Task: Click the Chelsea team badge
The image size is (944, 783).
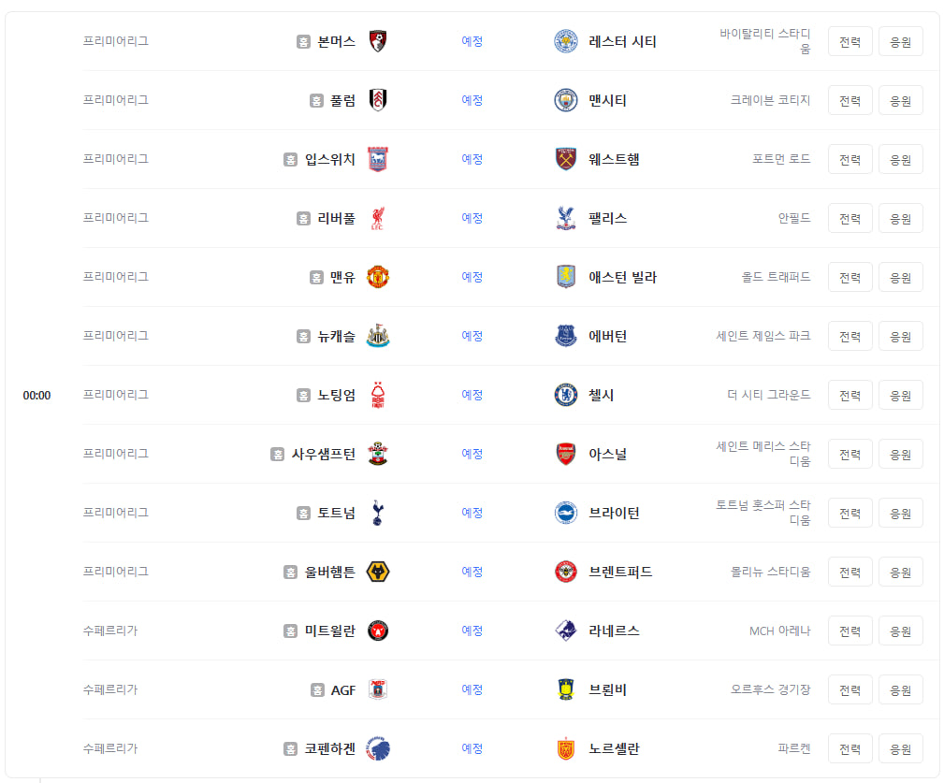Action: [565, 396]
